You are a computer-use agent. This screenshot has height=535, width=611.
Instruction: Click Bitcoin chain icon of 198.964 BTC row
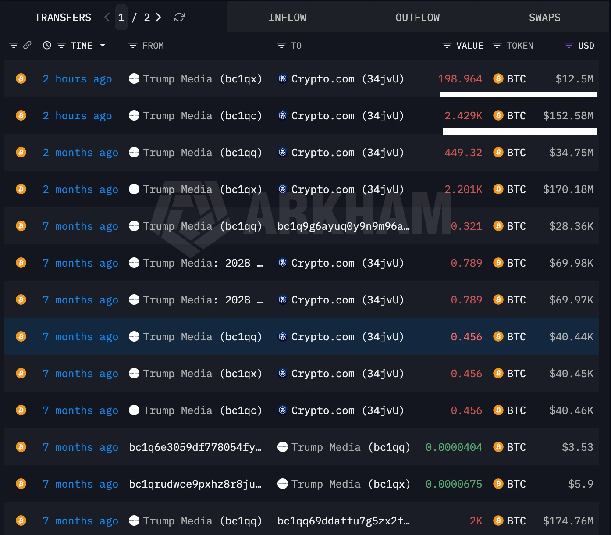(x=21, y=78)
